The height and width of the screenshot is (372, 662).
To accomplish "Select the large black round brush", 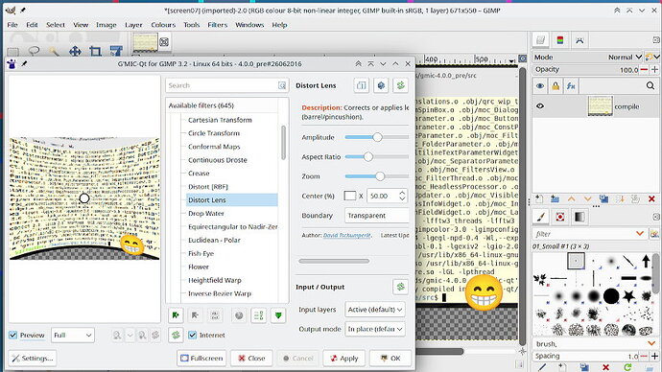I will coord(610,296).
